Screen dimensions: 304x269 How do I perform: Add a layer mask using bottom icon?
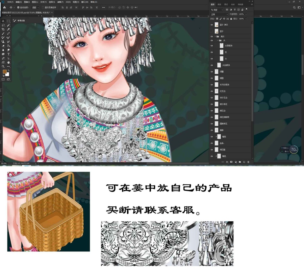[231, 162]
